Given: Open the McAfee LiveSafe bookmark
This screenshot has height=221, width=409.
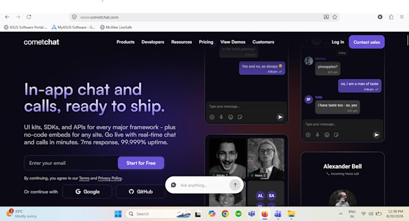Looking at the screenshot, I should click(116, 27).
